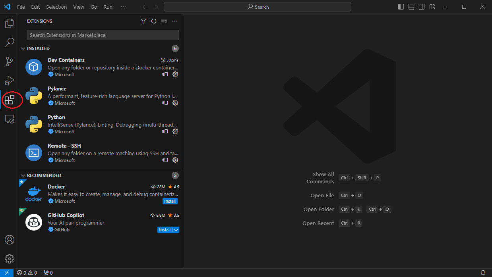Open notifications bell in status bar
This screenshot has height=277, width=492.
[x=483, y=273]
